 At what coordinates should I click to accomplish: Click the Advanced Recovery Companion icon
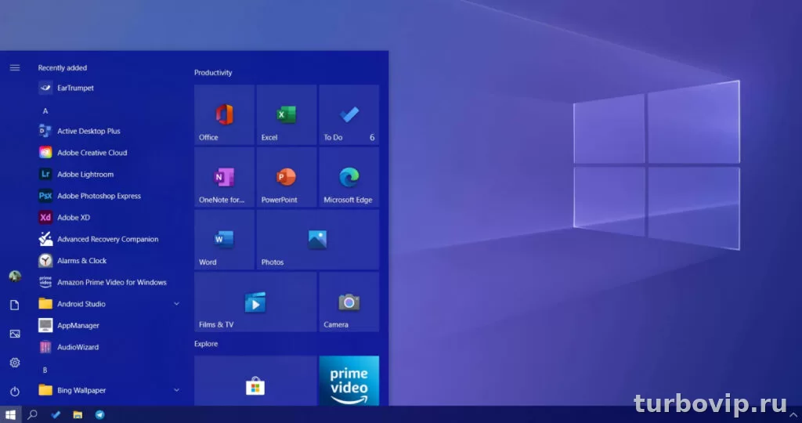coord(45,239)
